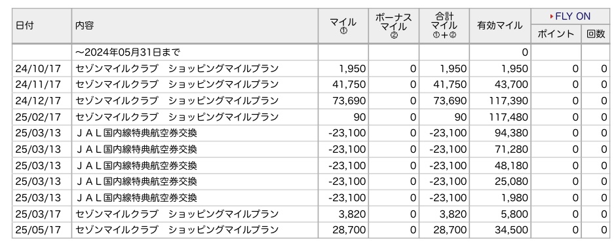The width and height of the screenshot is (616, 251).
Task: Click the マイル① column header
Action: 343,26
